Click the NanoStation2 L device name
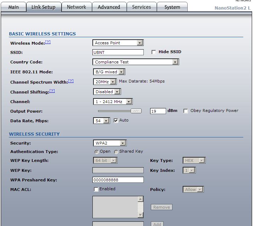Image resolution: width=256 pixels, height=226 pixels. (x=233, y=8)
